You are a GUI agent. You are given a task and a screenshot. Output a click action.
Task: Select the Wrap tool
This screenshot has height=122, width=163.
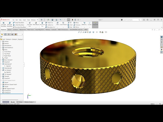[76, 23]
